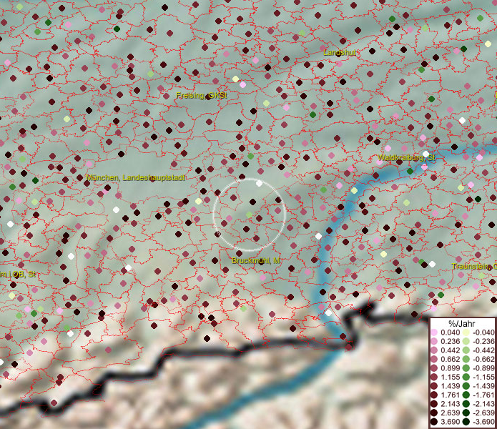Click the darkest 3.690 legend dot
Screen dimensions: 497x429
[x=435, y=423]
